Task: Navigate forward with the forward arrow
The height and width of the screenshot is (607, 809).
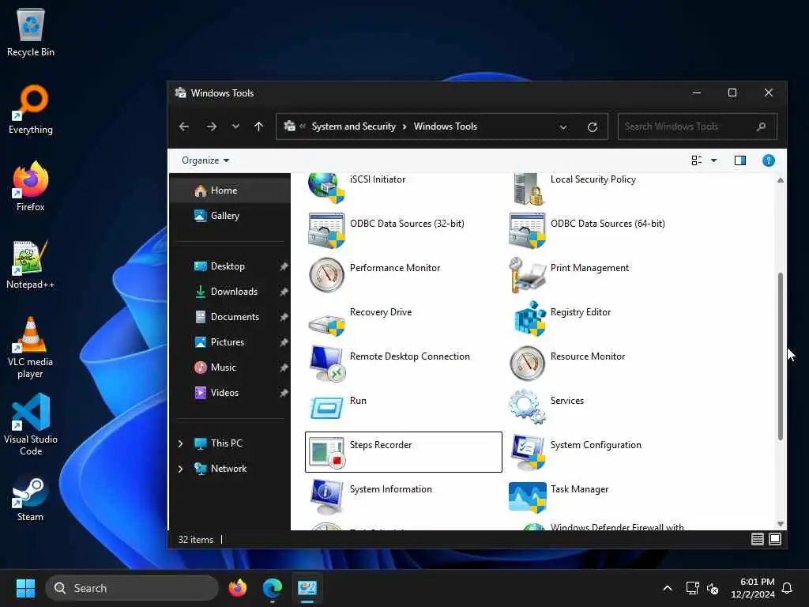Action: coord(212,126)
